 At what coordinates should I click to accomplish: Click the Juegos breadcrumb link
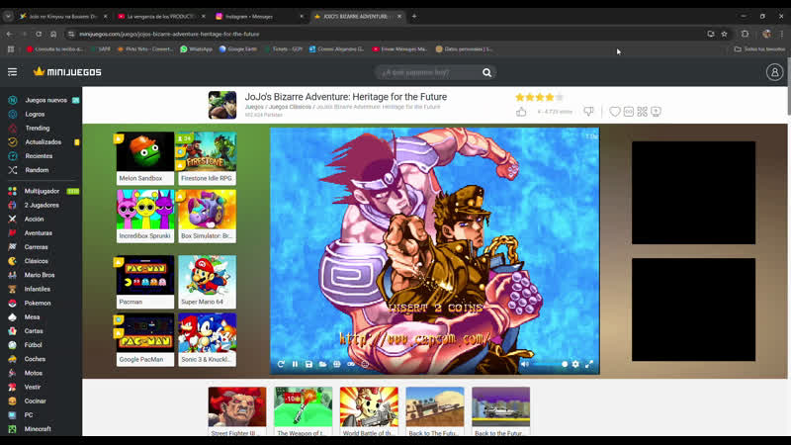(x=254, y=107)
